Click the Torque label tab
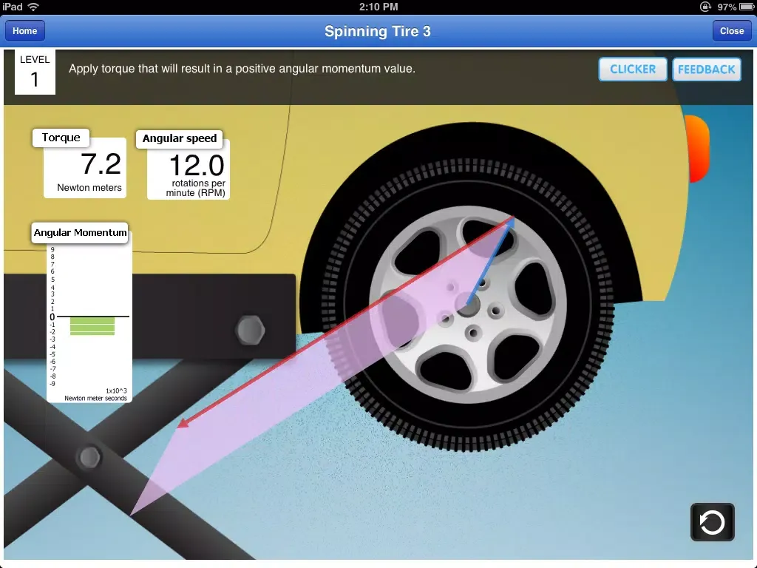757x568 pixels. tap(61, 138)
